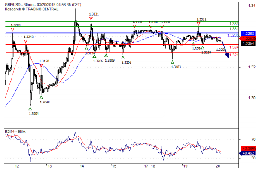Select the red triangle marker at 1.3311
The width and height of the screenshot is (259, 171).
point(198,24)
